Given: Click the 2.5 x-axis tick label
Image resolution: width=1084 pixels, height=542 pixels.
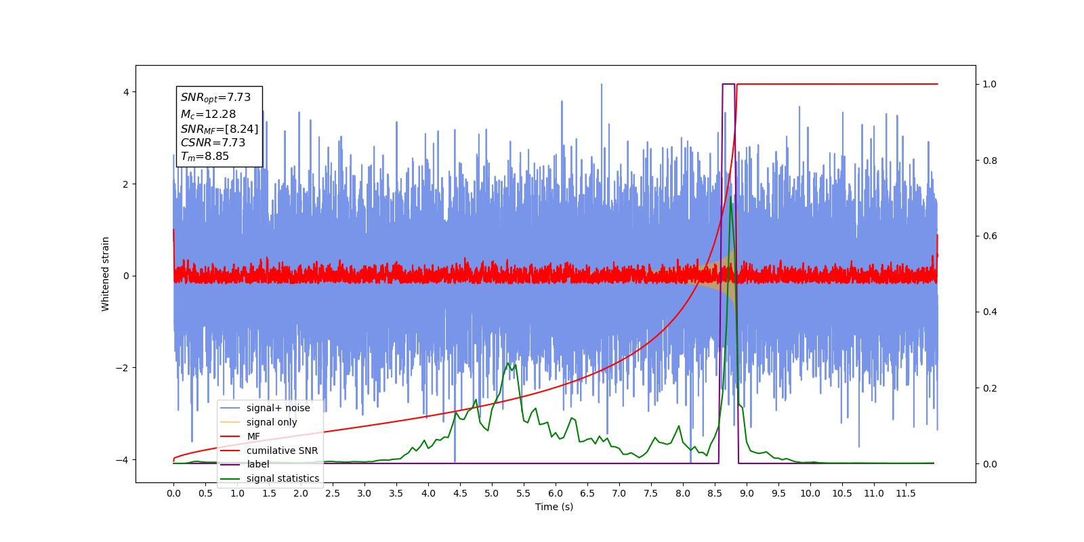Looking at the screenshot, I should pyautogui.click(x=333, y=493).
